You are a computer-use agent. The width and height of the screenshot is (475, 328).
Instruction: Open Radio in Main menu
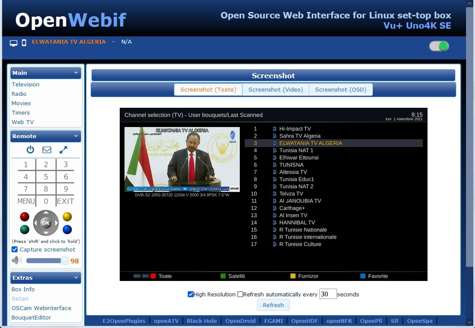19,94
